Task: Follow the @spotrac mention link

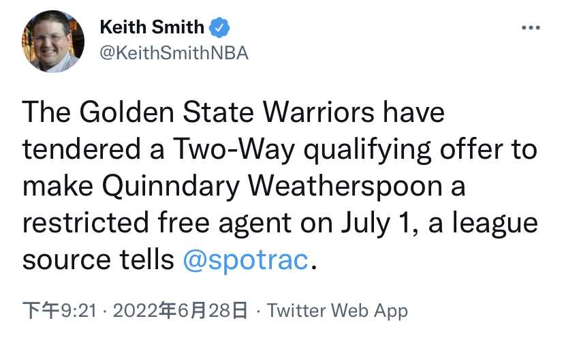Action: pyautogui.click(x=246, y=260)
